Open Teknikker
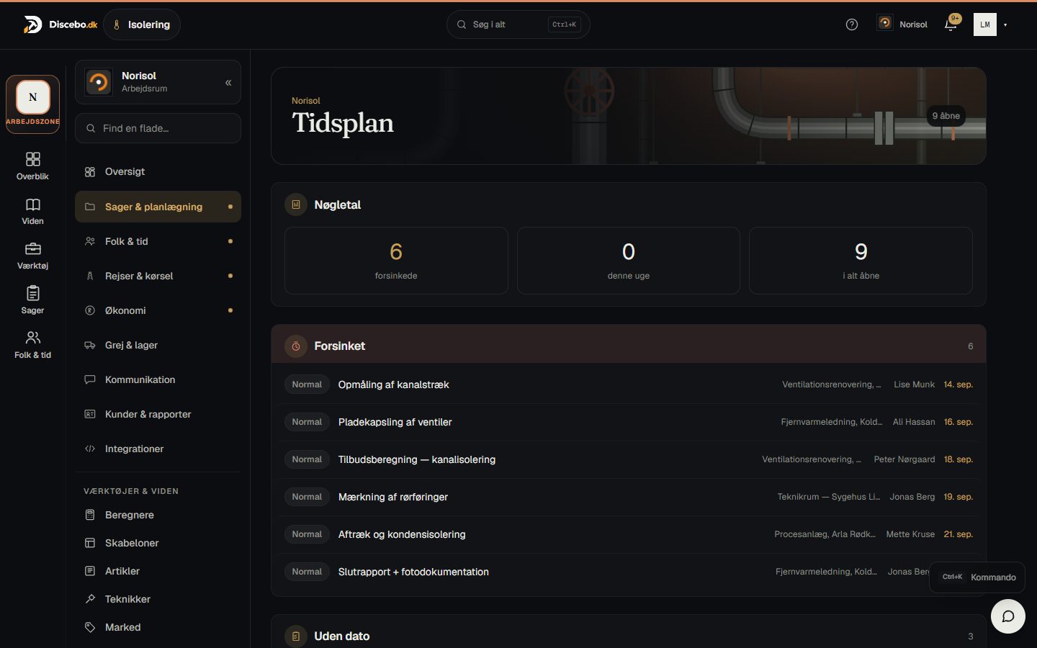This screenshot has height=648, width=1037. point(158,599)
